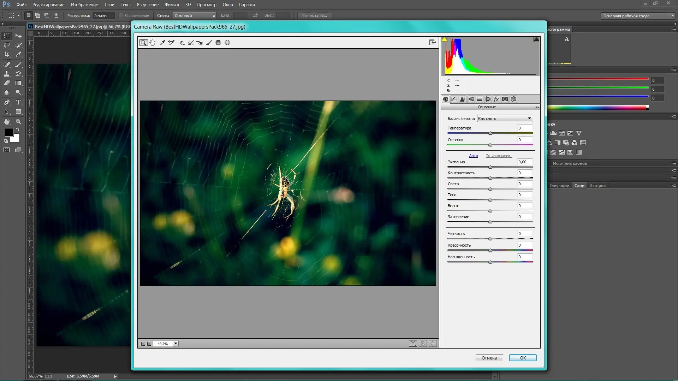Toggle the highlight clipping warning on histogram
This screenshot has height=381, width=678.
pos(536,40)
